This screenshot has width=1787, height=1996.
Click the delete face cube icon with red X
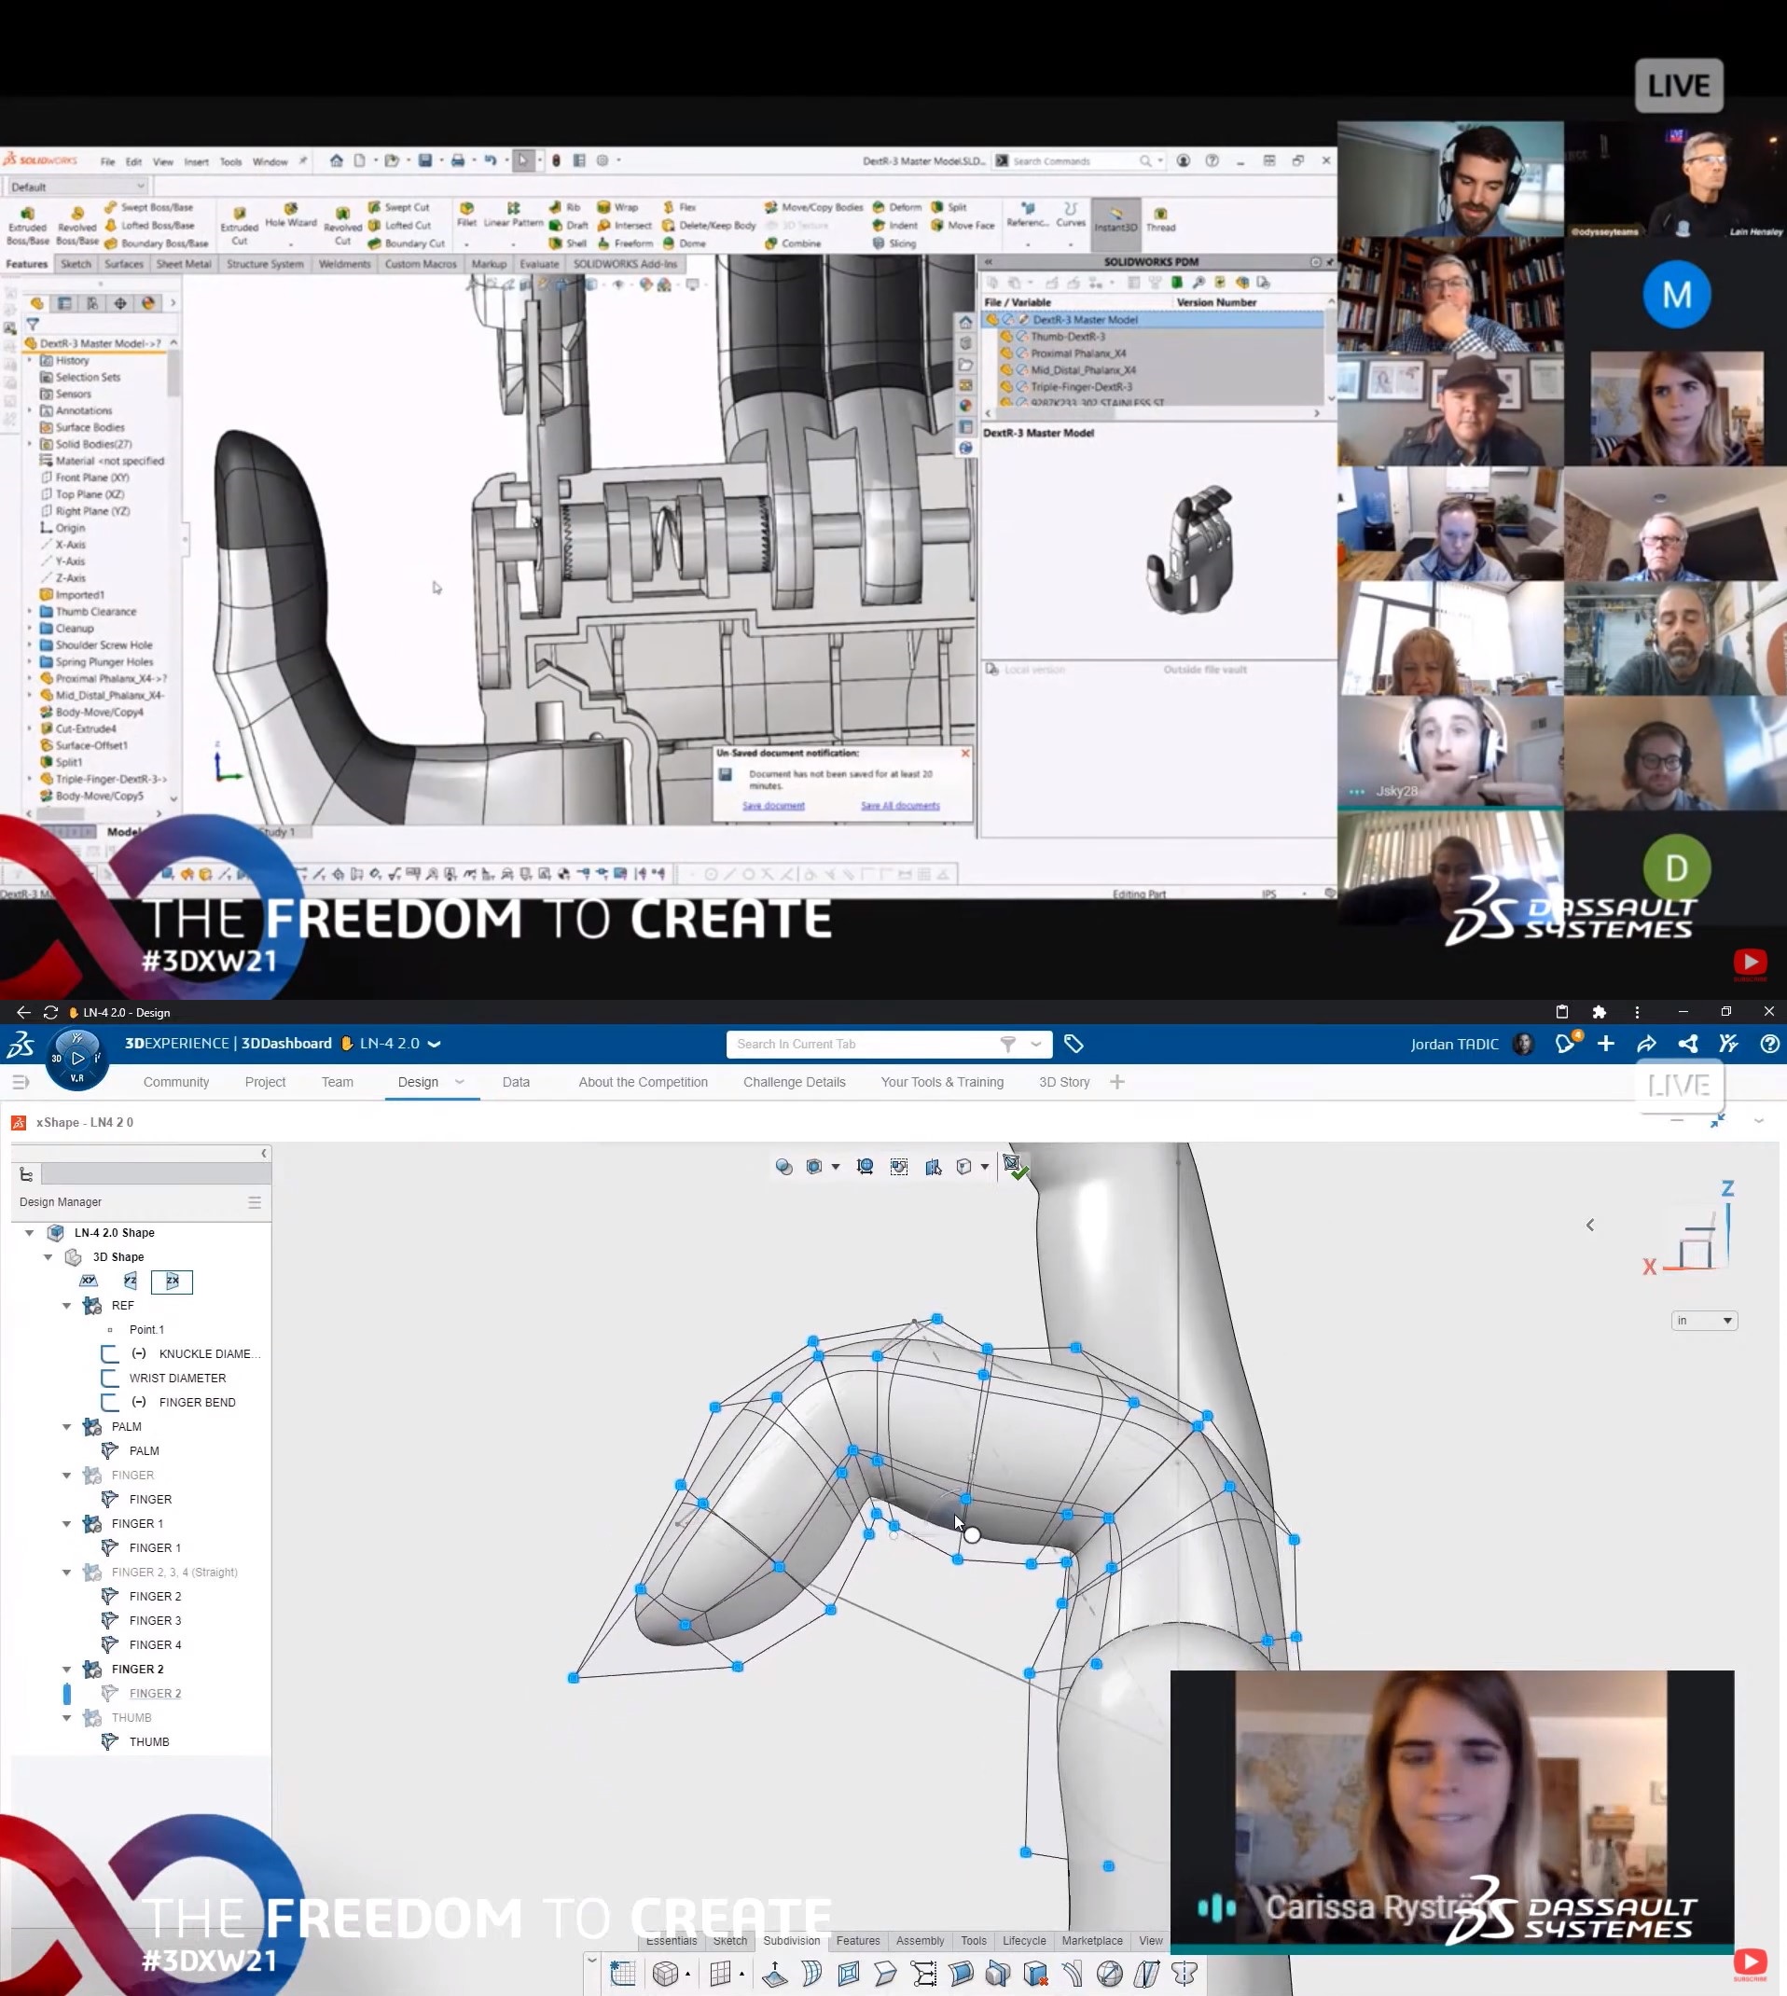(x=1035, y=1974)
